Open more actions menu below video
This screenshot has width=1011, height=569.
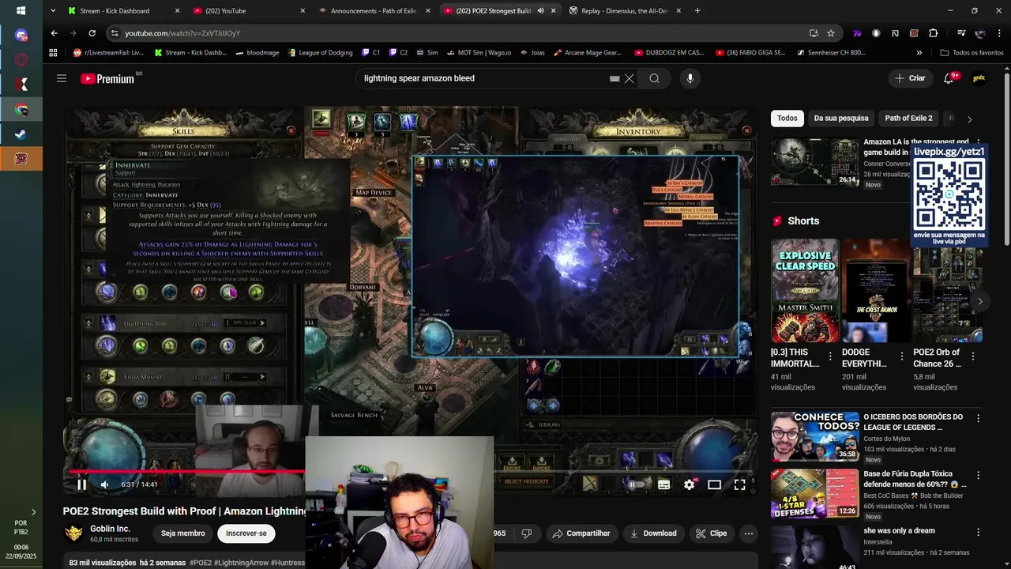point(748,533)
